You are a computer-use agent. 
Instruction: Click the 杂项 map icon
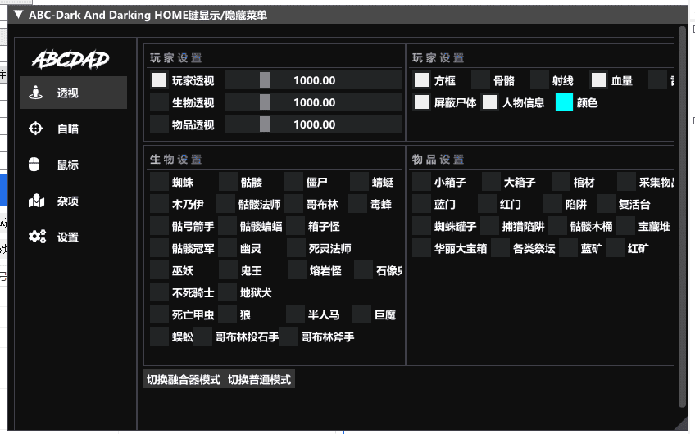pyautogui.click(x=36, y=201)
